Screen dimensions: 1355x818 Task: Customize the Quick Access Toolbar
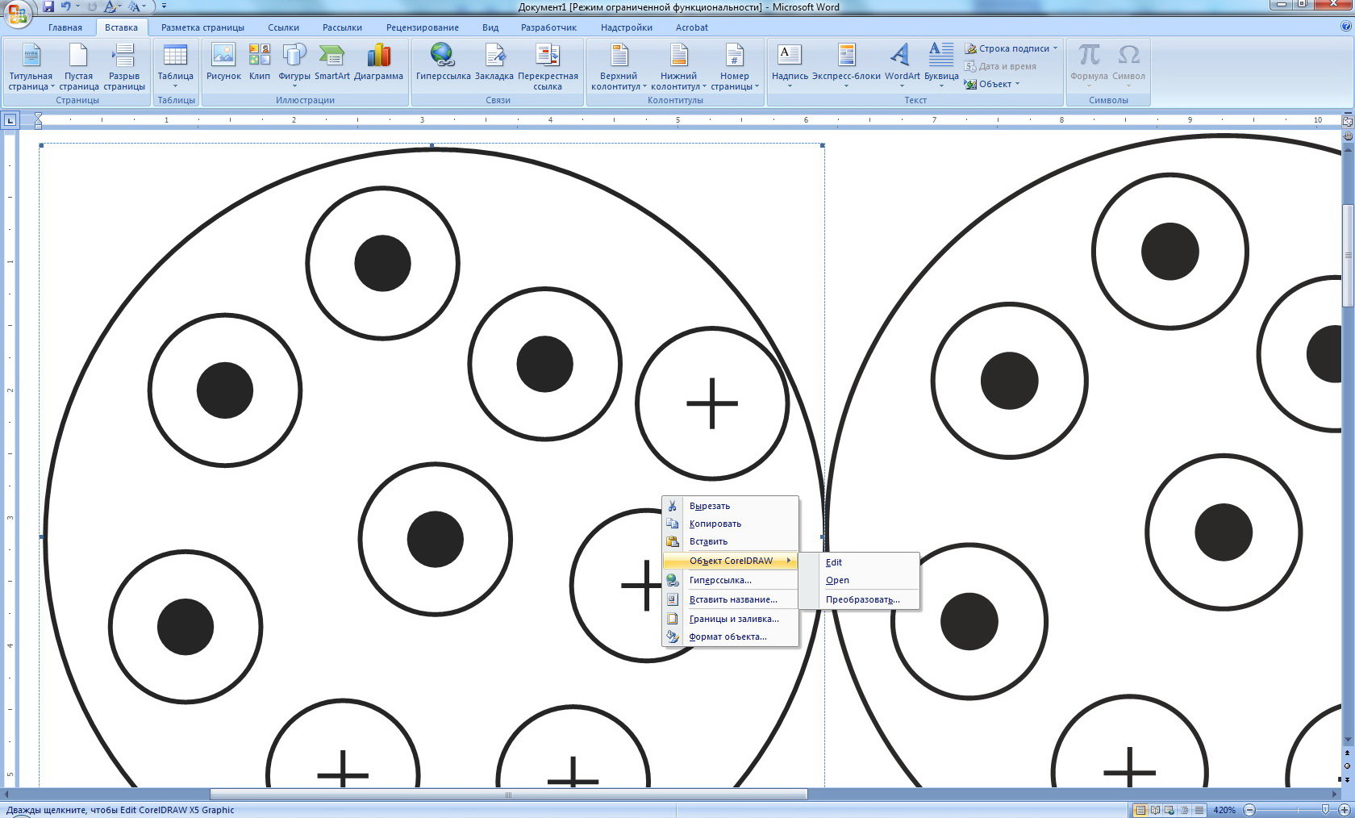pyautogui.click(x=164, y=6)
